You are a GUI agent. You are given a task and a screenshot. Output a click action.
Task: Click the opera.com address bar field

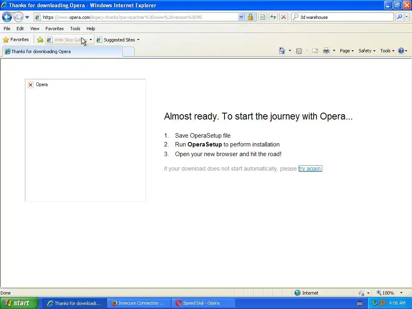136,17
